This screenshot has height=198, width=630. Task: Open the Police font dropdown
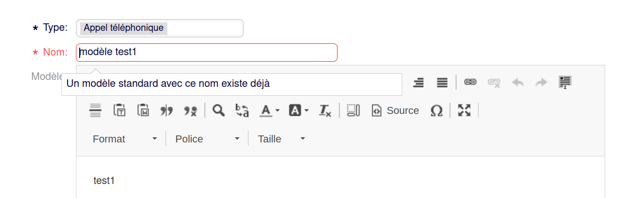pos(207,139)
